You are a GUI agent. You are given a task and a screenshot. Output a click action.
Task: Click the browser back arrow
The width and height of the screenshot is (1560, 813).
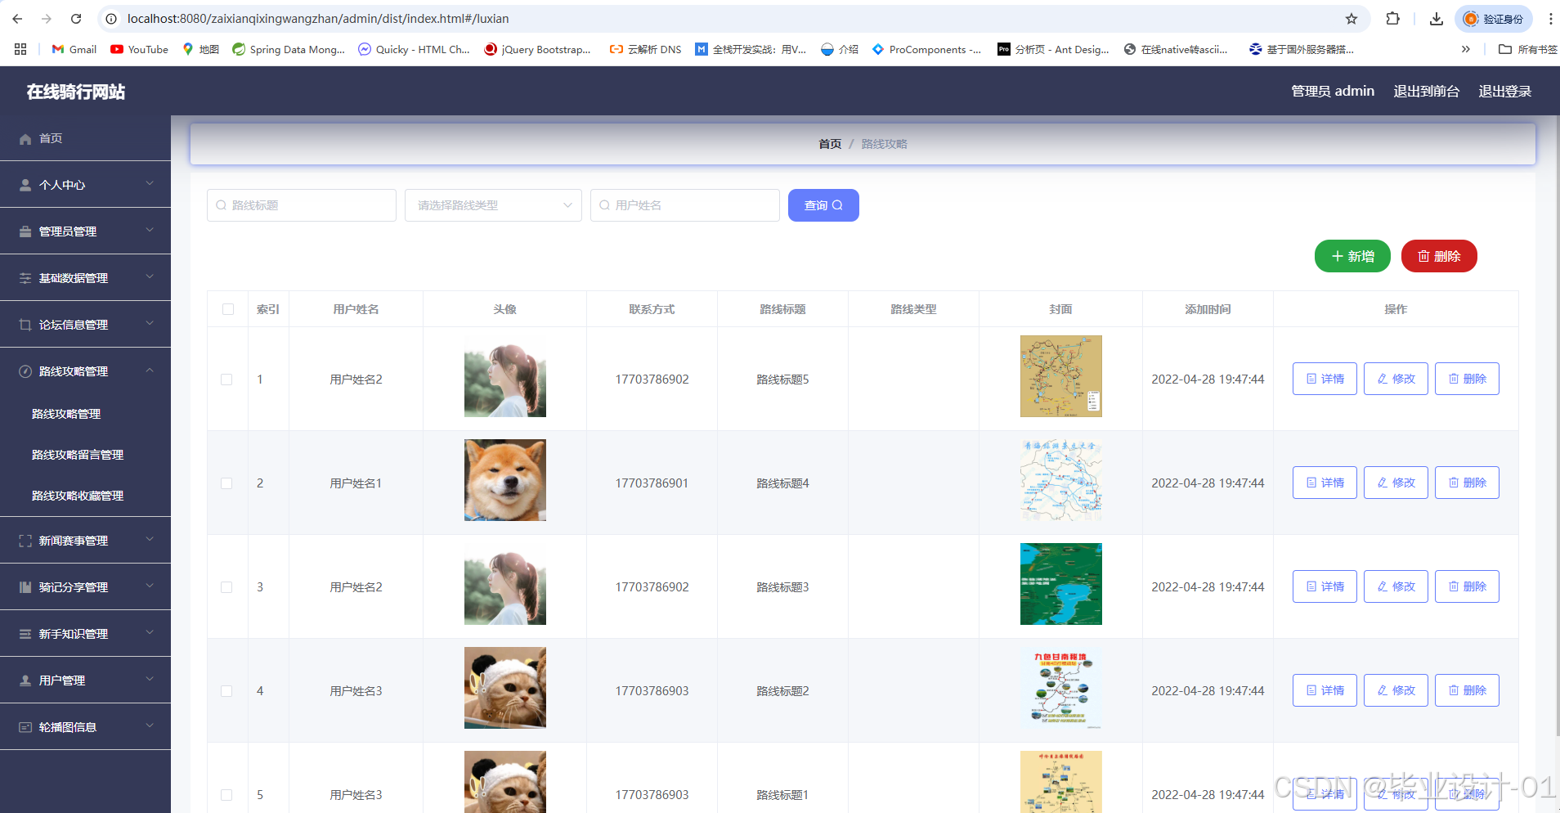tap(17, 19)
